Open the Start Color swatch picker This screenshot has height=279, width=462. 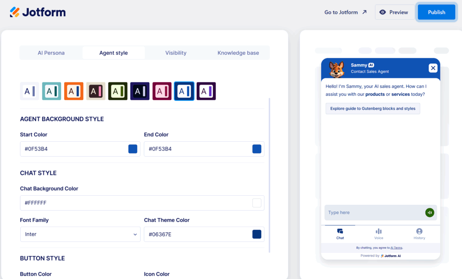[133, 149]
